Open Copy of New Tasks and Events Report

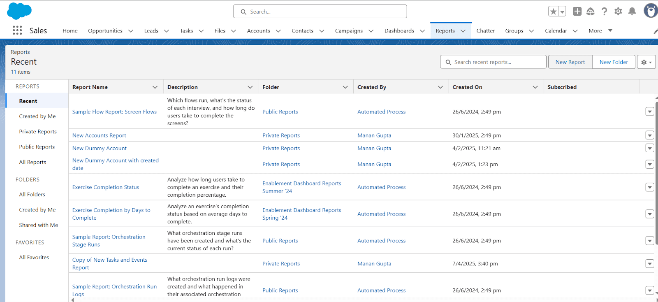tap(110, 264)
